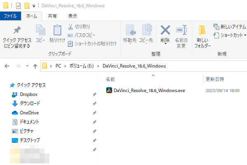Open Desktop (デスクトップ) in sidebar
Viewport: 247px width, 165px height.
point(26,140)
